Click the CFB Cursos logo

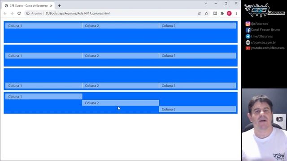(265, 10)
